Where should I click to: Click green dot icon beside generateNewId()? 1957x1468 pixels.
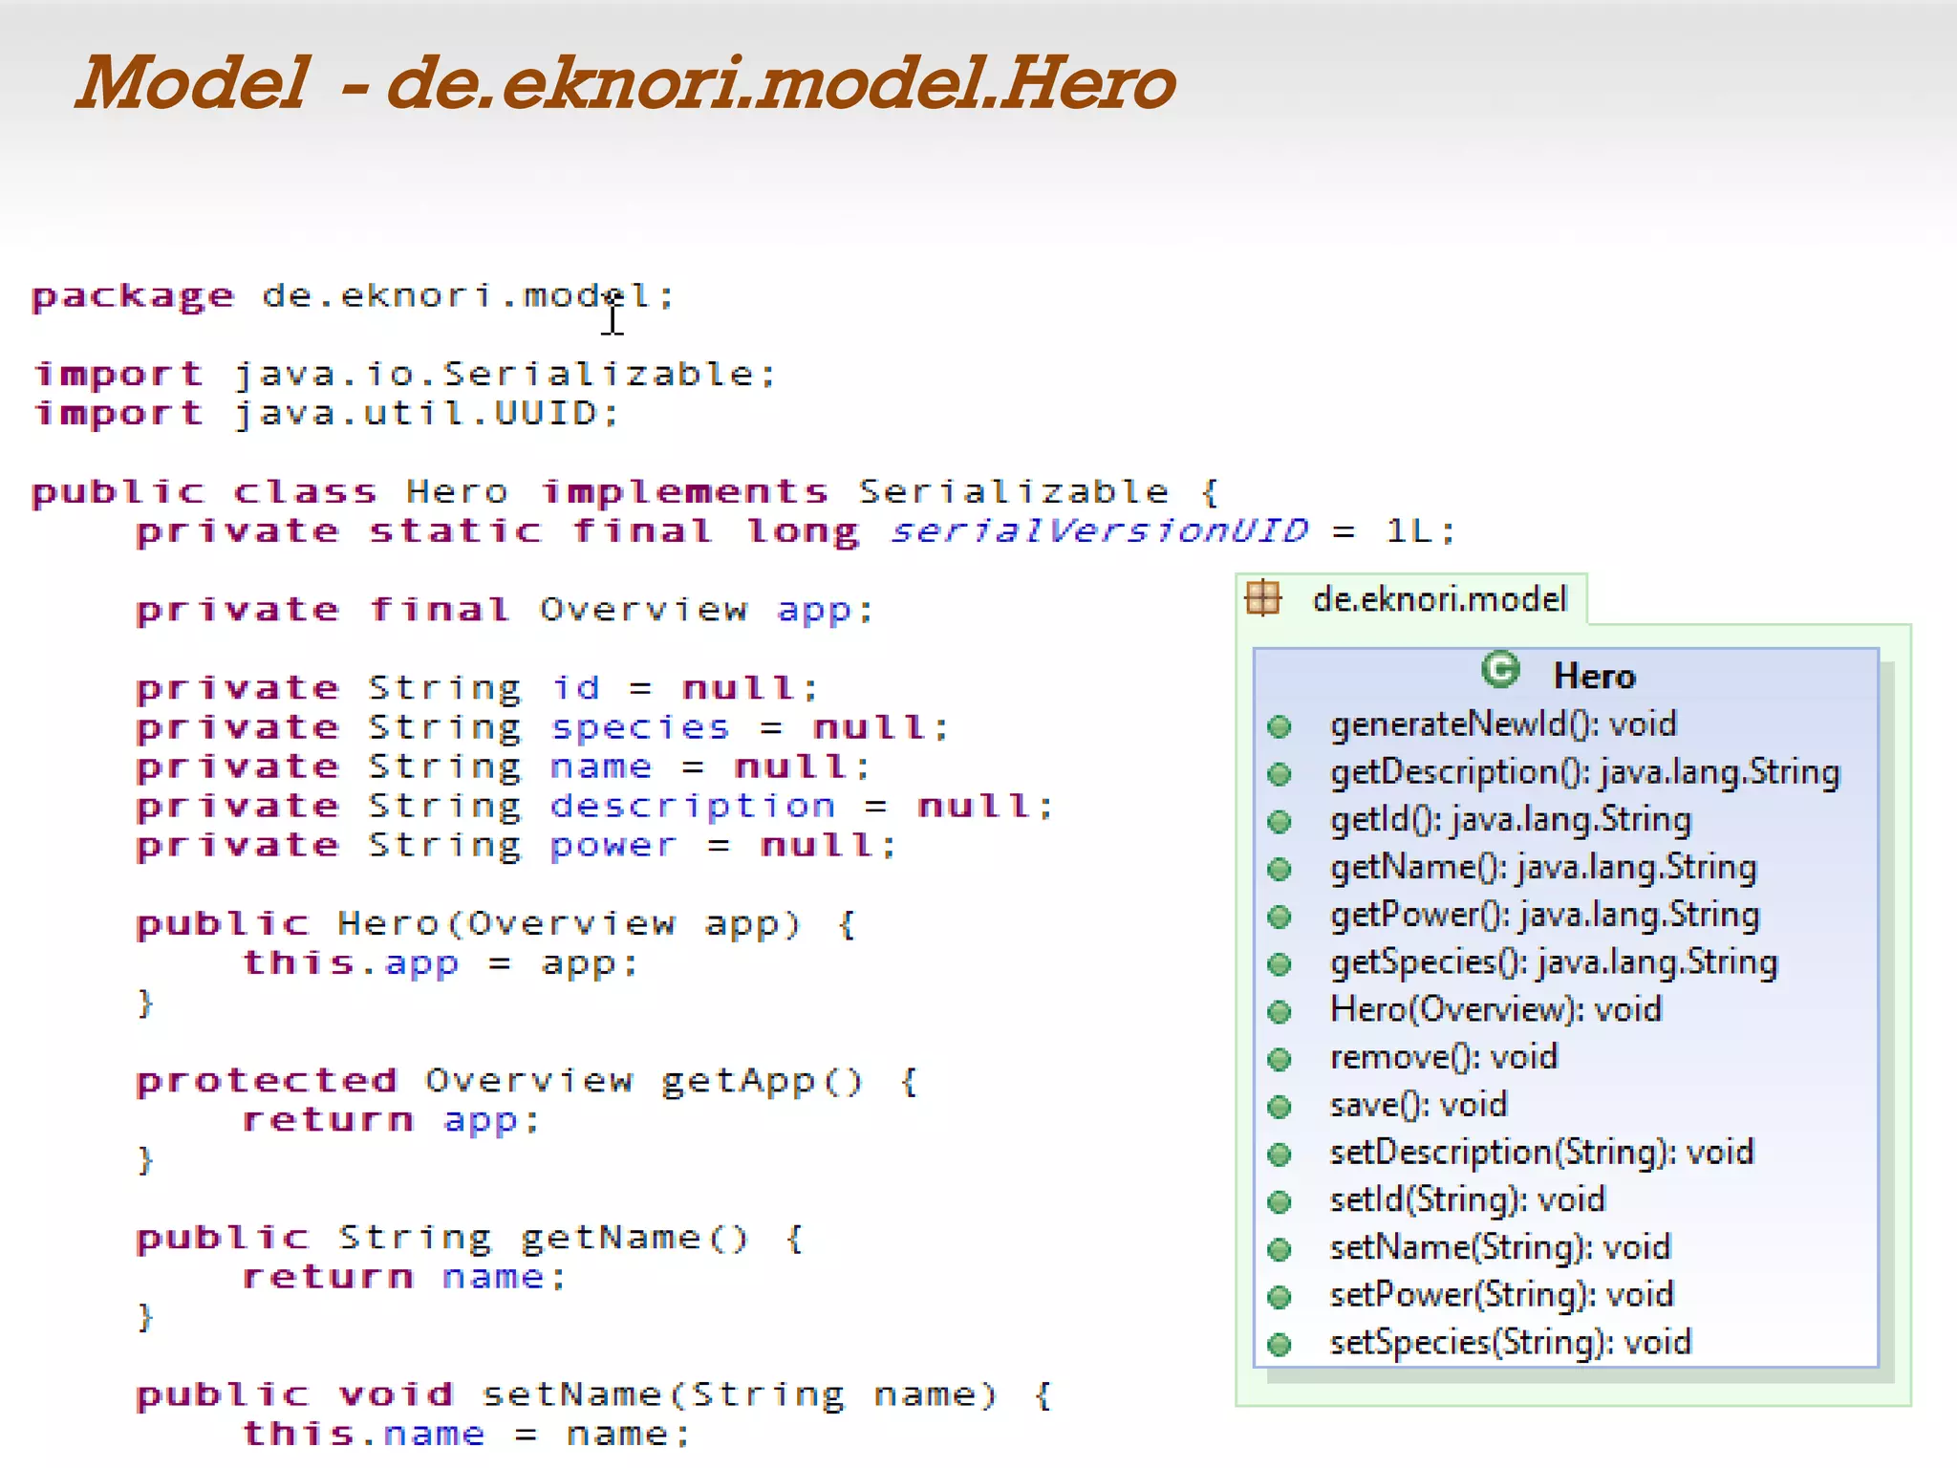(1279, 726)
